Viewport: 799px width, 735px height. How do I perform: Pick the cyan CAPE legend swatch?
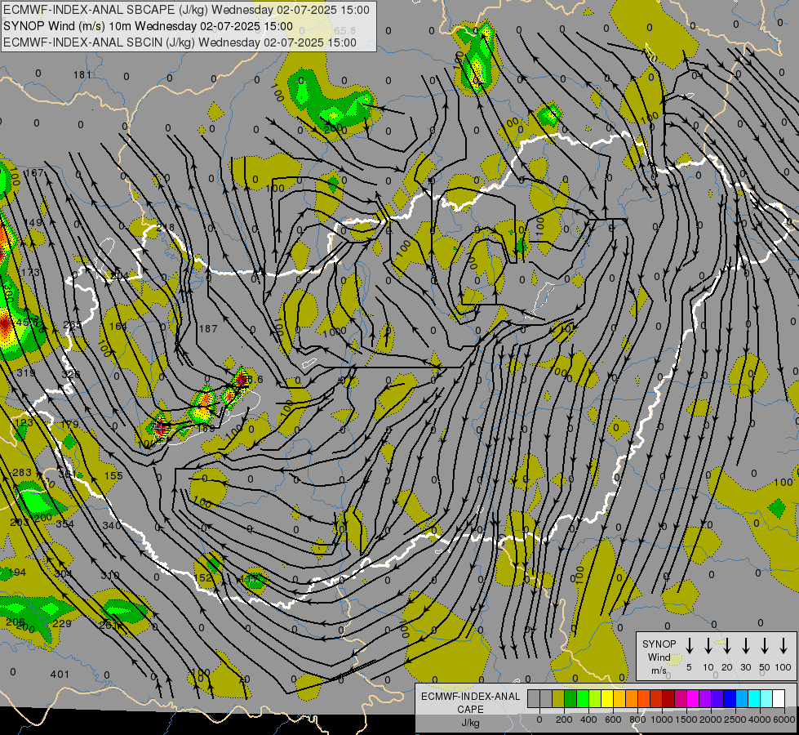[753, 698]
